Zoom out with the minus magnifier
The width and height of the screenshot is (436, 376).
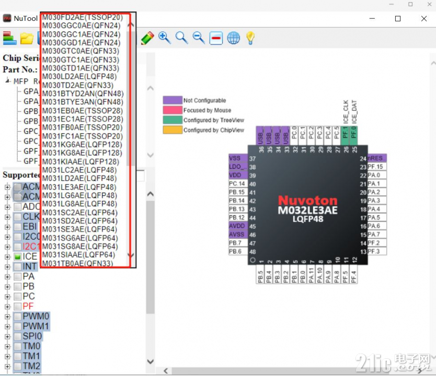click(x=199, y=38)
